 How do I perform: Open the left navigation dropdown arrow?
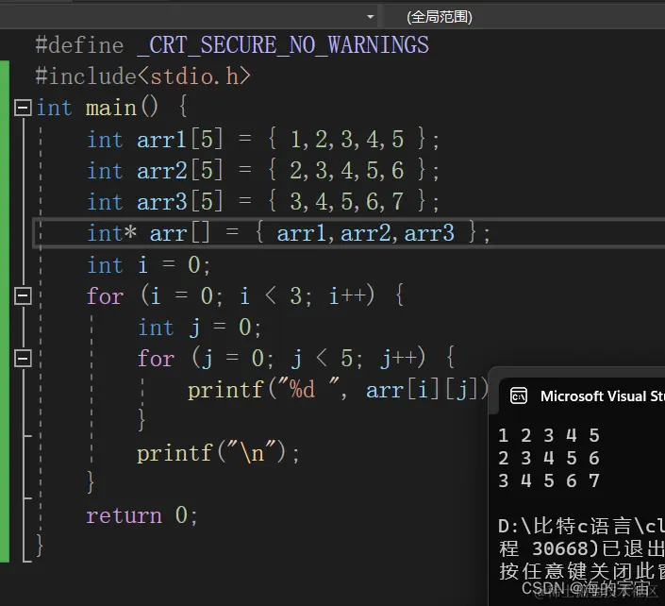[x=371, y=17]
